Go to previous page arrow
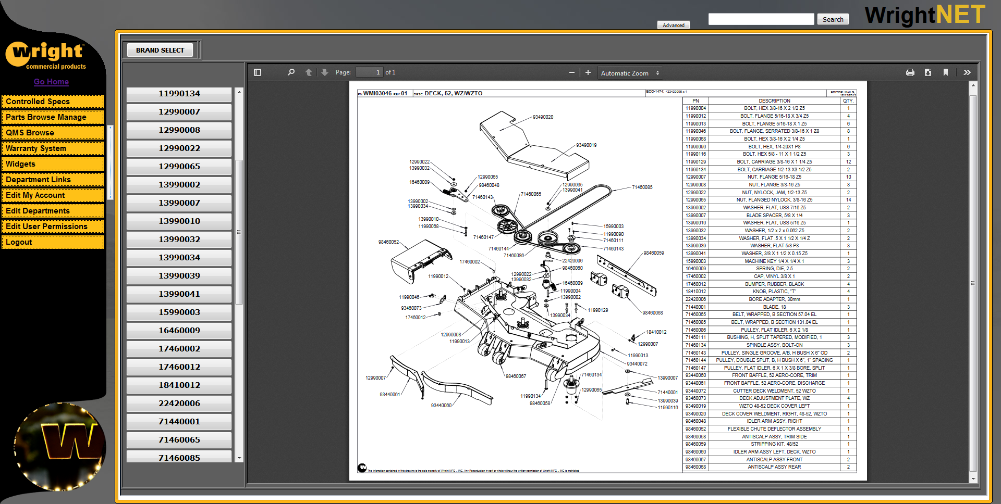 [x=309, y=72]
